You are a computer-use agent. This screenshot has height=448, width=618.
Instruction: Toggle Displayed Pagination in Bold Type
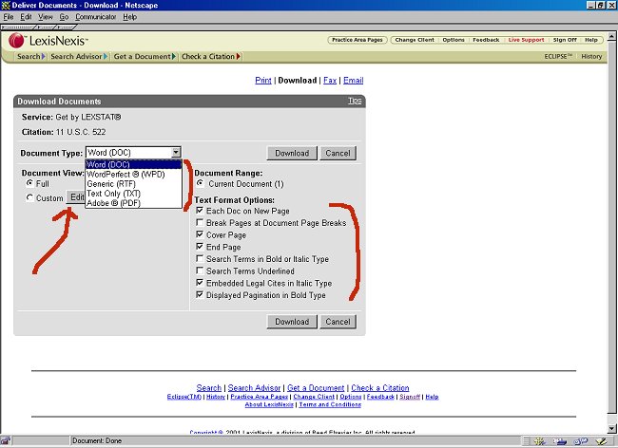[x=200, y=294]
